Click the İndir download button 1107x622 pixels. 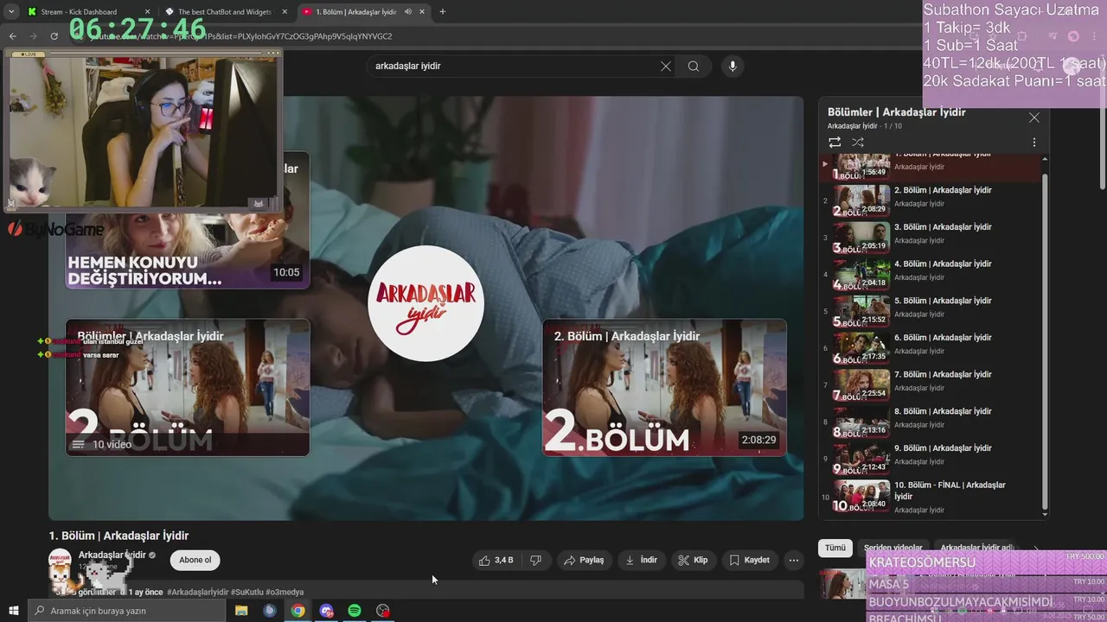pyautogui.click(x=642, y=560)
